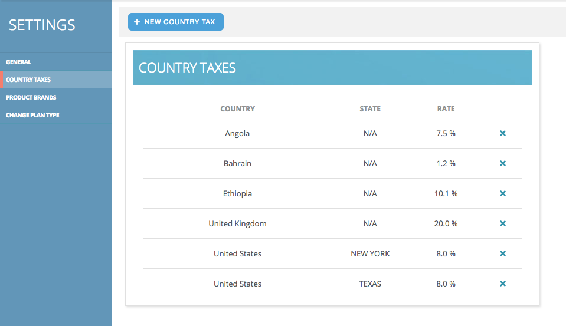Remove the United Kingdom tax entry

point(502,223)
